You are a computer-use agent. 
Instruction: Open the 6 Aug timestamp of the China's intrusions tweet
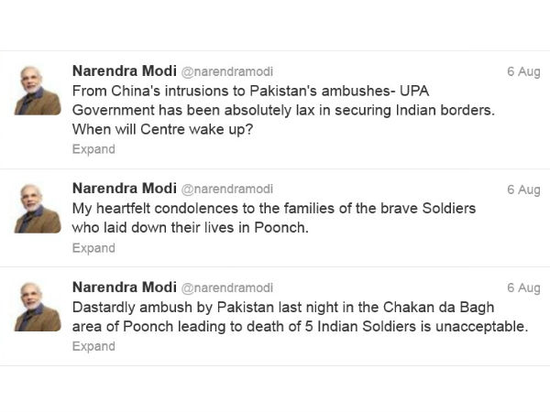pos(523,71)
